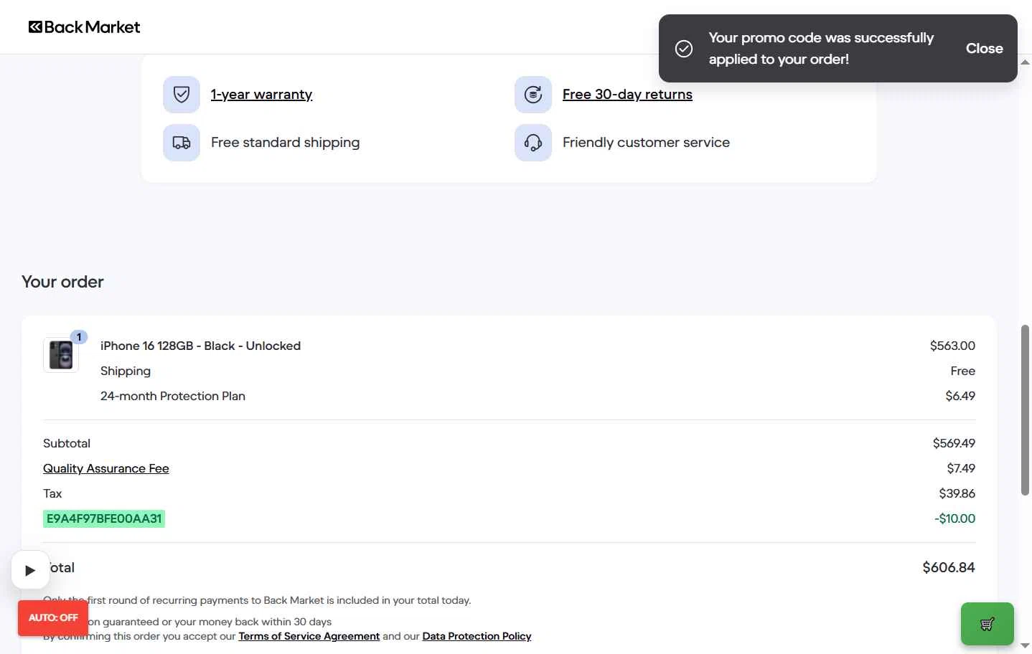Open the Quality Assurance Fee link
Image resolution: width=1032 pixels, height=654 pixels.
(106, 468)
